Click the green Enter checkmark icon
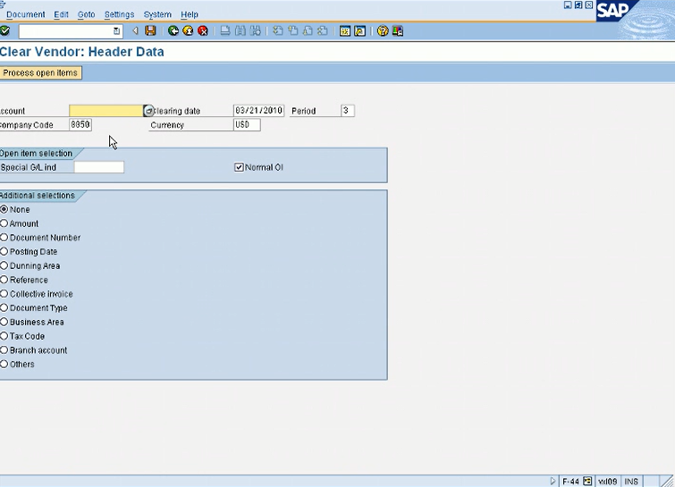The height and width of the screenshot is (487, 675). click(x=4, y=31)
